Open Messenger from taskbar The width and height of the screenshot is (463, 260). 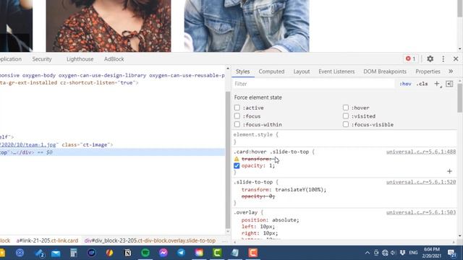click(x=163, y=253)
